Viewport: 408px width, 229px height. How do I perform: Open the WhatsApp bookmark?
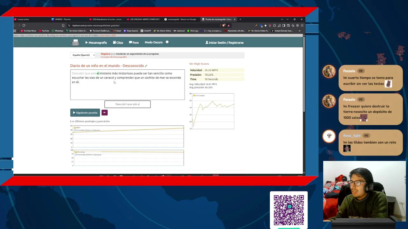pyautogui.click(x=57, y=31)
